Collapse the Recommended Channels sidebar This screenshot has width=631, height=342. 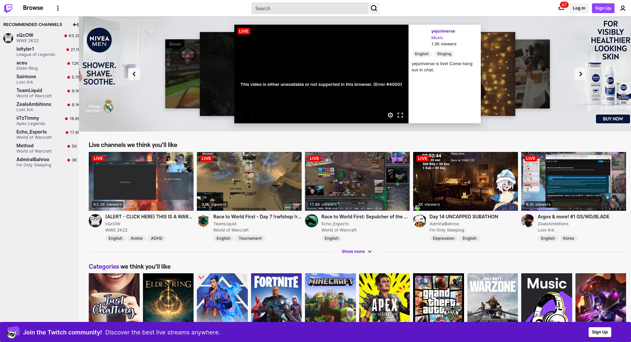click(x=75, y=25)
